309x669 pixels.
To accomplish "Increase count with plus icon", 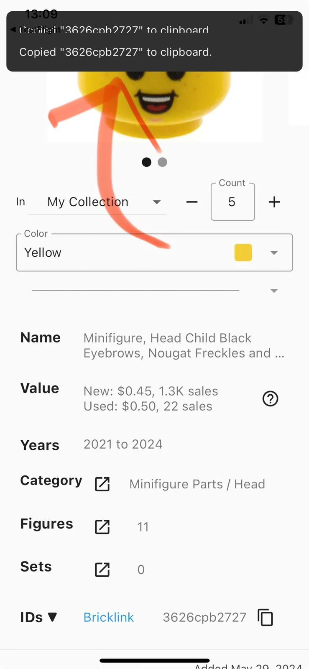I will pyautogui.click(x=274, y=202).
